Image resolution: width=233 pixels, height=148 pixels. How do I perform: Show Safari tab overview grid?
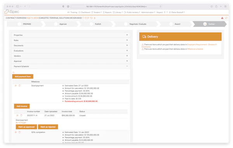pyautogui.click(x=225, y=6)
